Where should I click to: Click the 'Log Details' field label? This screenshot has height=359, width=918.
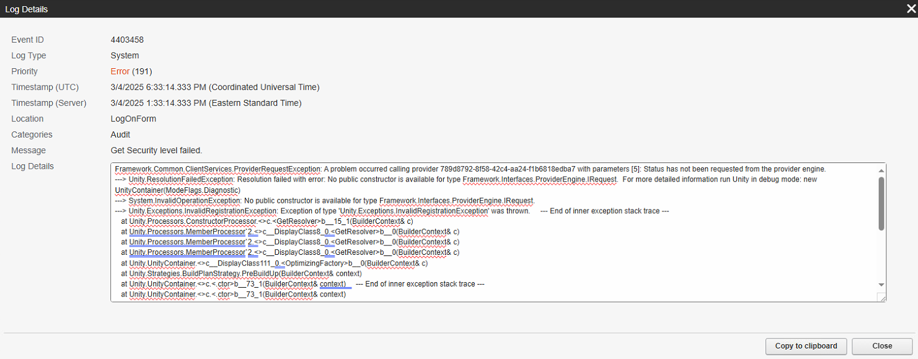(x=32, y=166)
